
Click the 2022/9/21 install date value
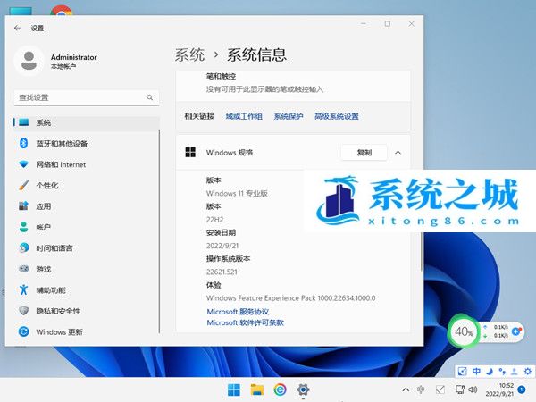[x=222, y=246]
